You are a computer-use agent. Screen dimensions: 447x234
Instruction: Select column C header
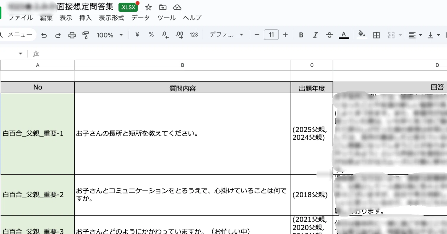point(312,65)
